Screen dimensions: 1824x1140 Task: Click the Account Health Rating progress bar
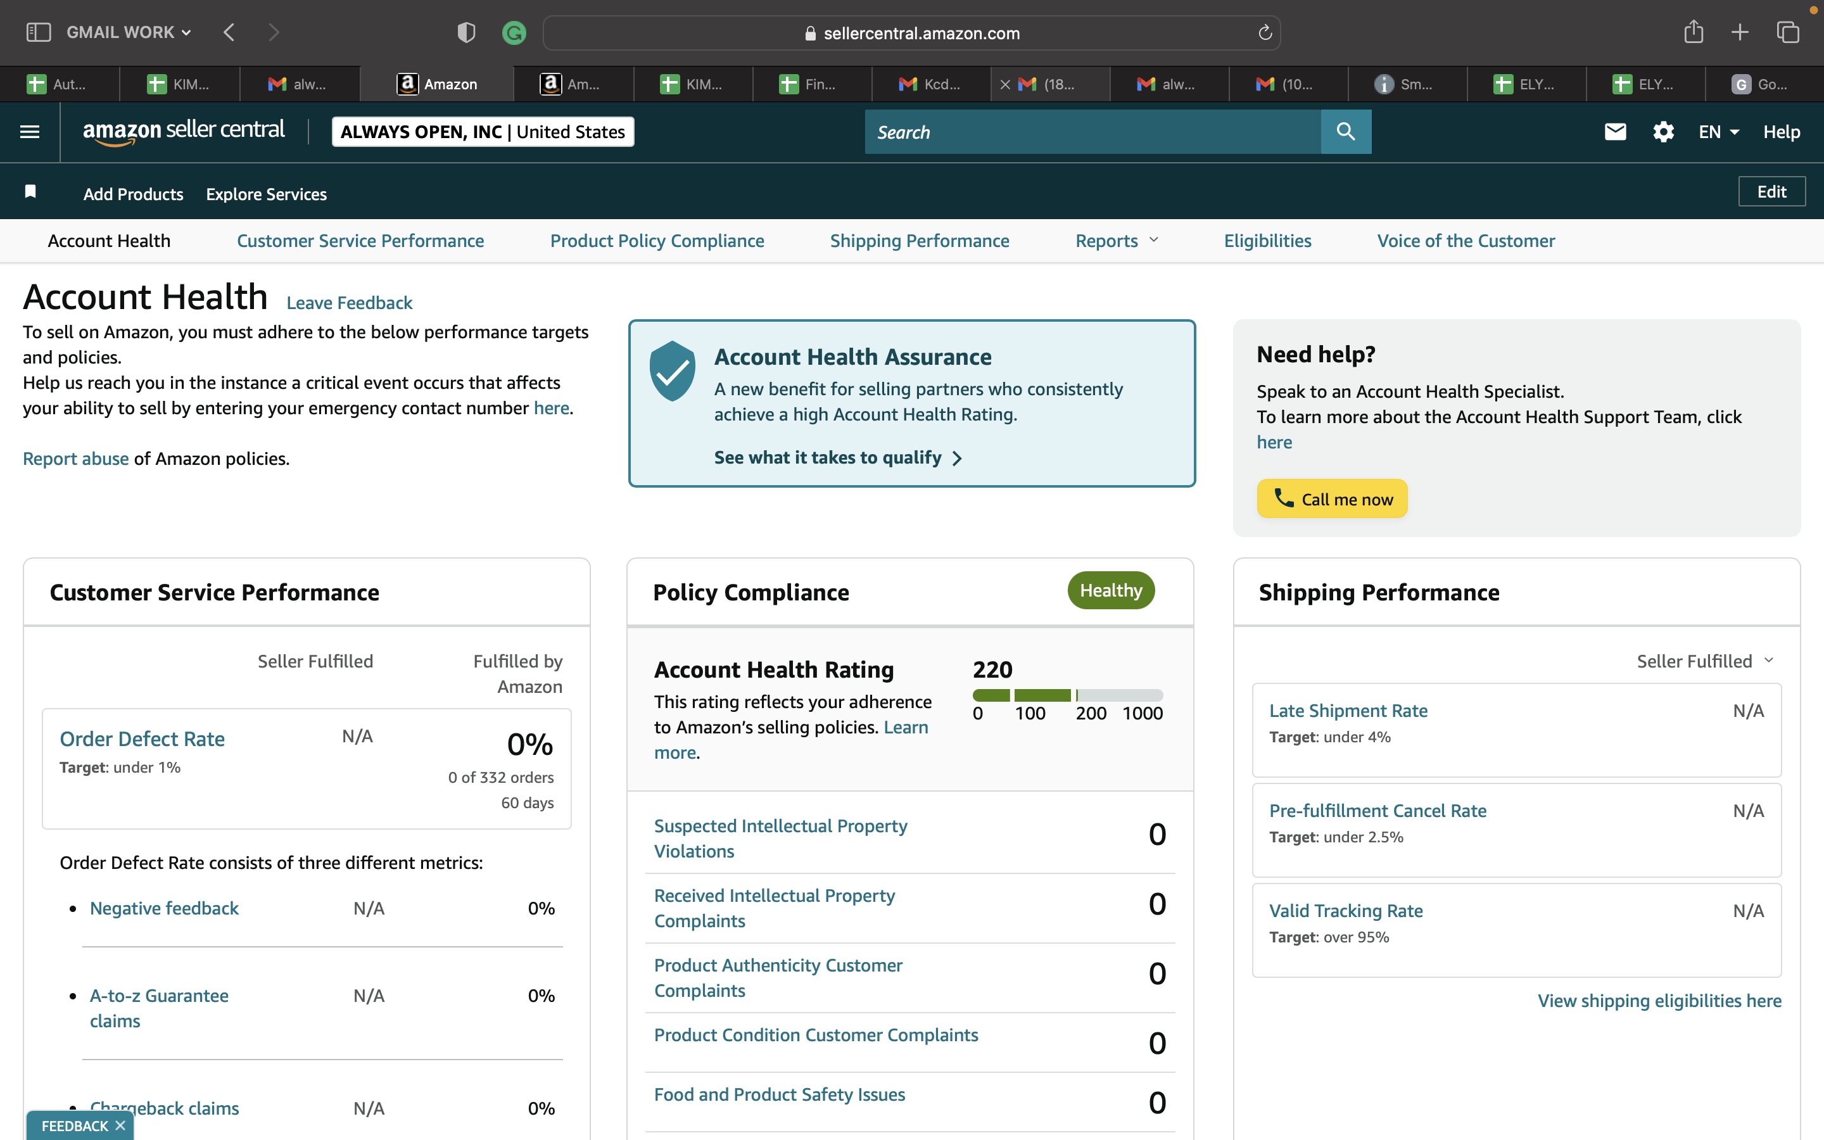pos(1068,695)
